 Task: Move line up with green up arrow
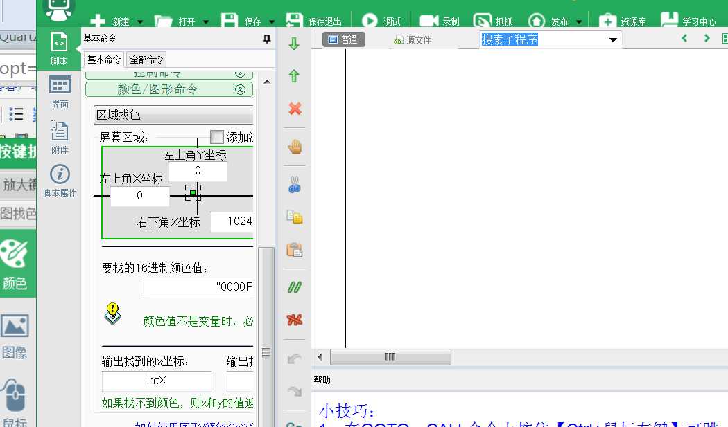(x=294, y=76)
